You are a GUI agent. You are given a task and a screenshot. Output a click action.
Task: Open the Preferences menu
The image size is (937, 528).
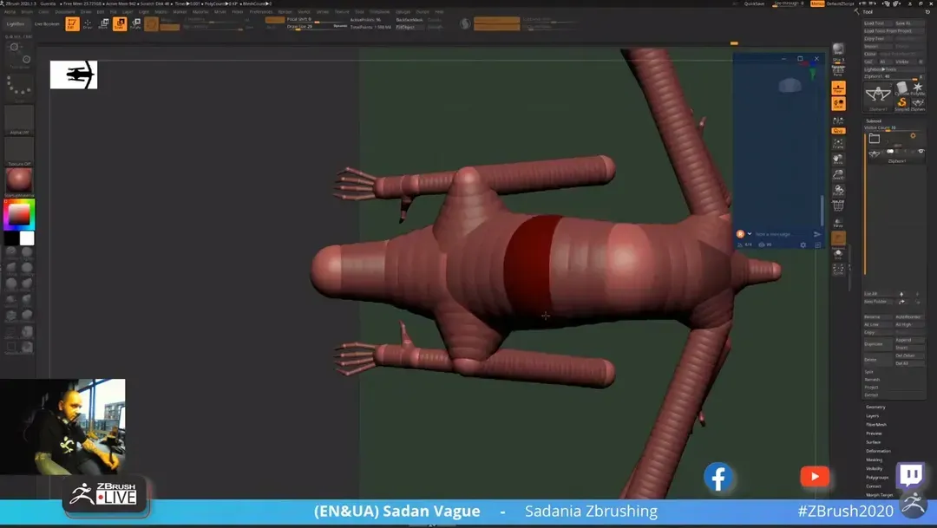tap(260, 12)
